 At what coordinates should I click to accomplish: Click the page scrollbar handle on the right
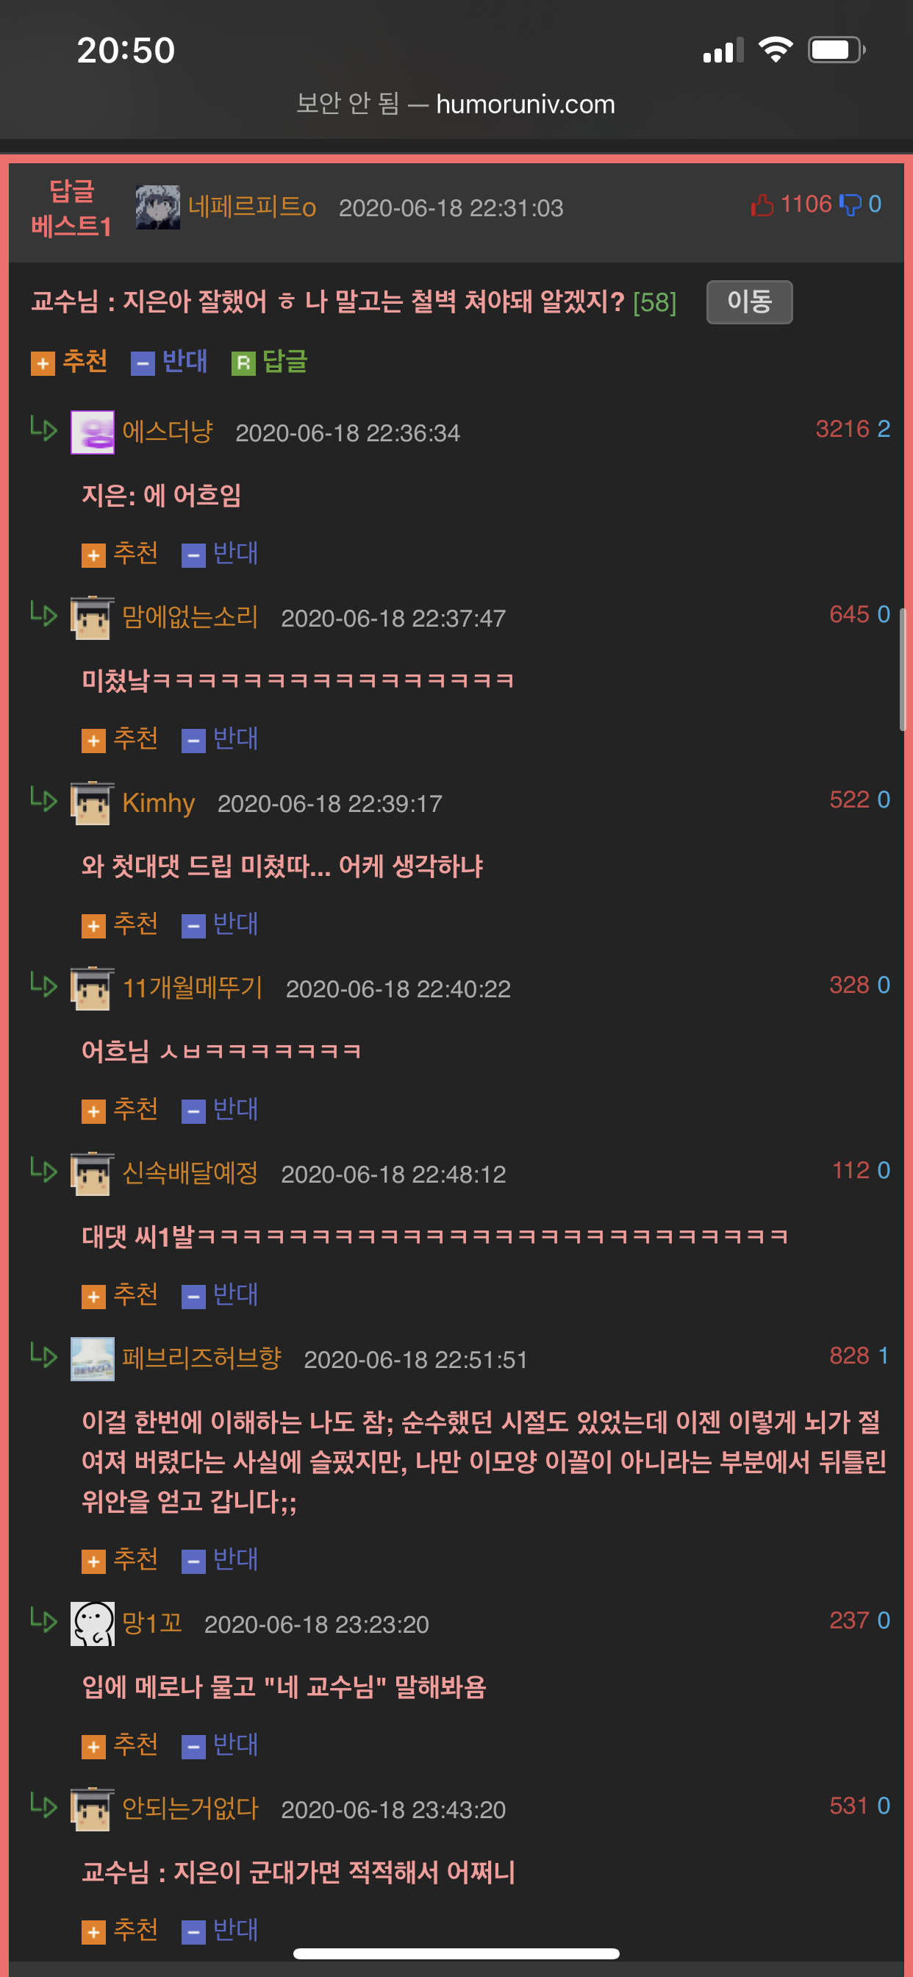(x=903, y=669)
